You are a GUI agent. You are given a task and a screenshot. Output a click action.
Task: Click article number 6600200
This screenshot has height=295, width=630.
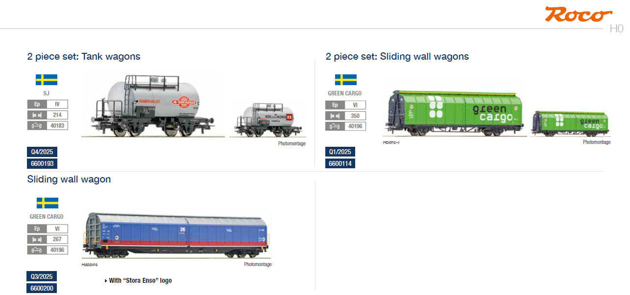click(x=42, y=288)
